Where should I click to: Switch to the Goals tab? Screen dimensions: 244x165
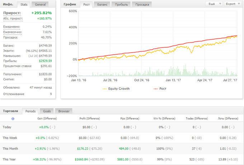(47, 111)
